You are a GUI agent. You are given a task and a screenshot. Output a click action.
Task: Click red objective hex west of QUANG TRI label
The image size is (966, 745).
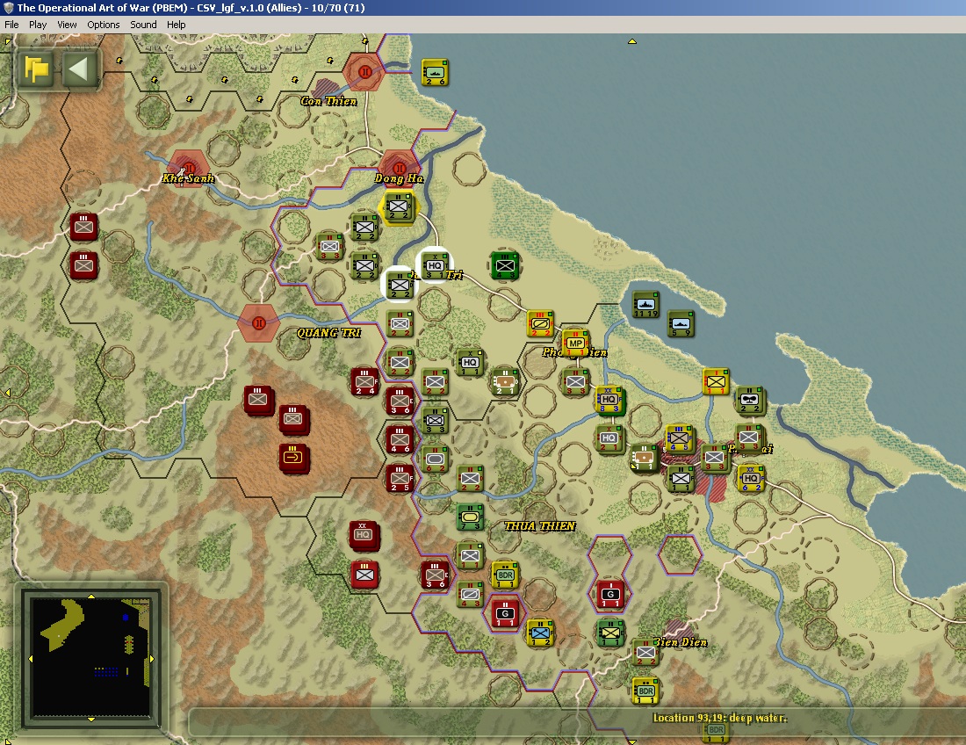pyautogui.click(x=259, y=322)
